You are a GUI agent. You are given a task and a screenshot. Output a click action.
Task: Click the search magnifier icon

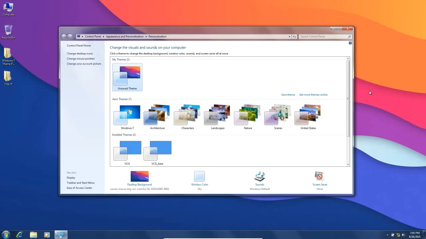(349, 37)
